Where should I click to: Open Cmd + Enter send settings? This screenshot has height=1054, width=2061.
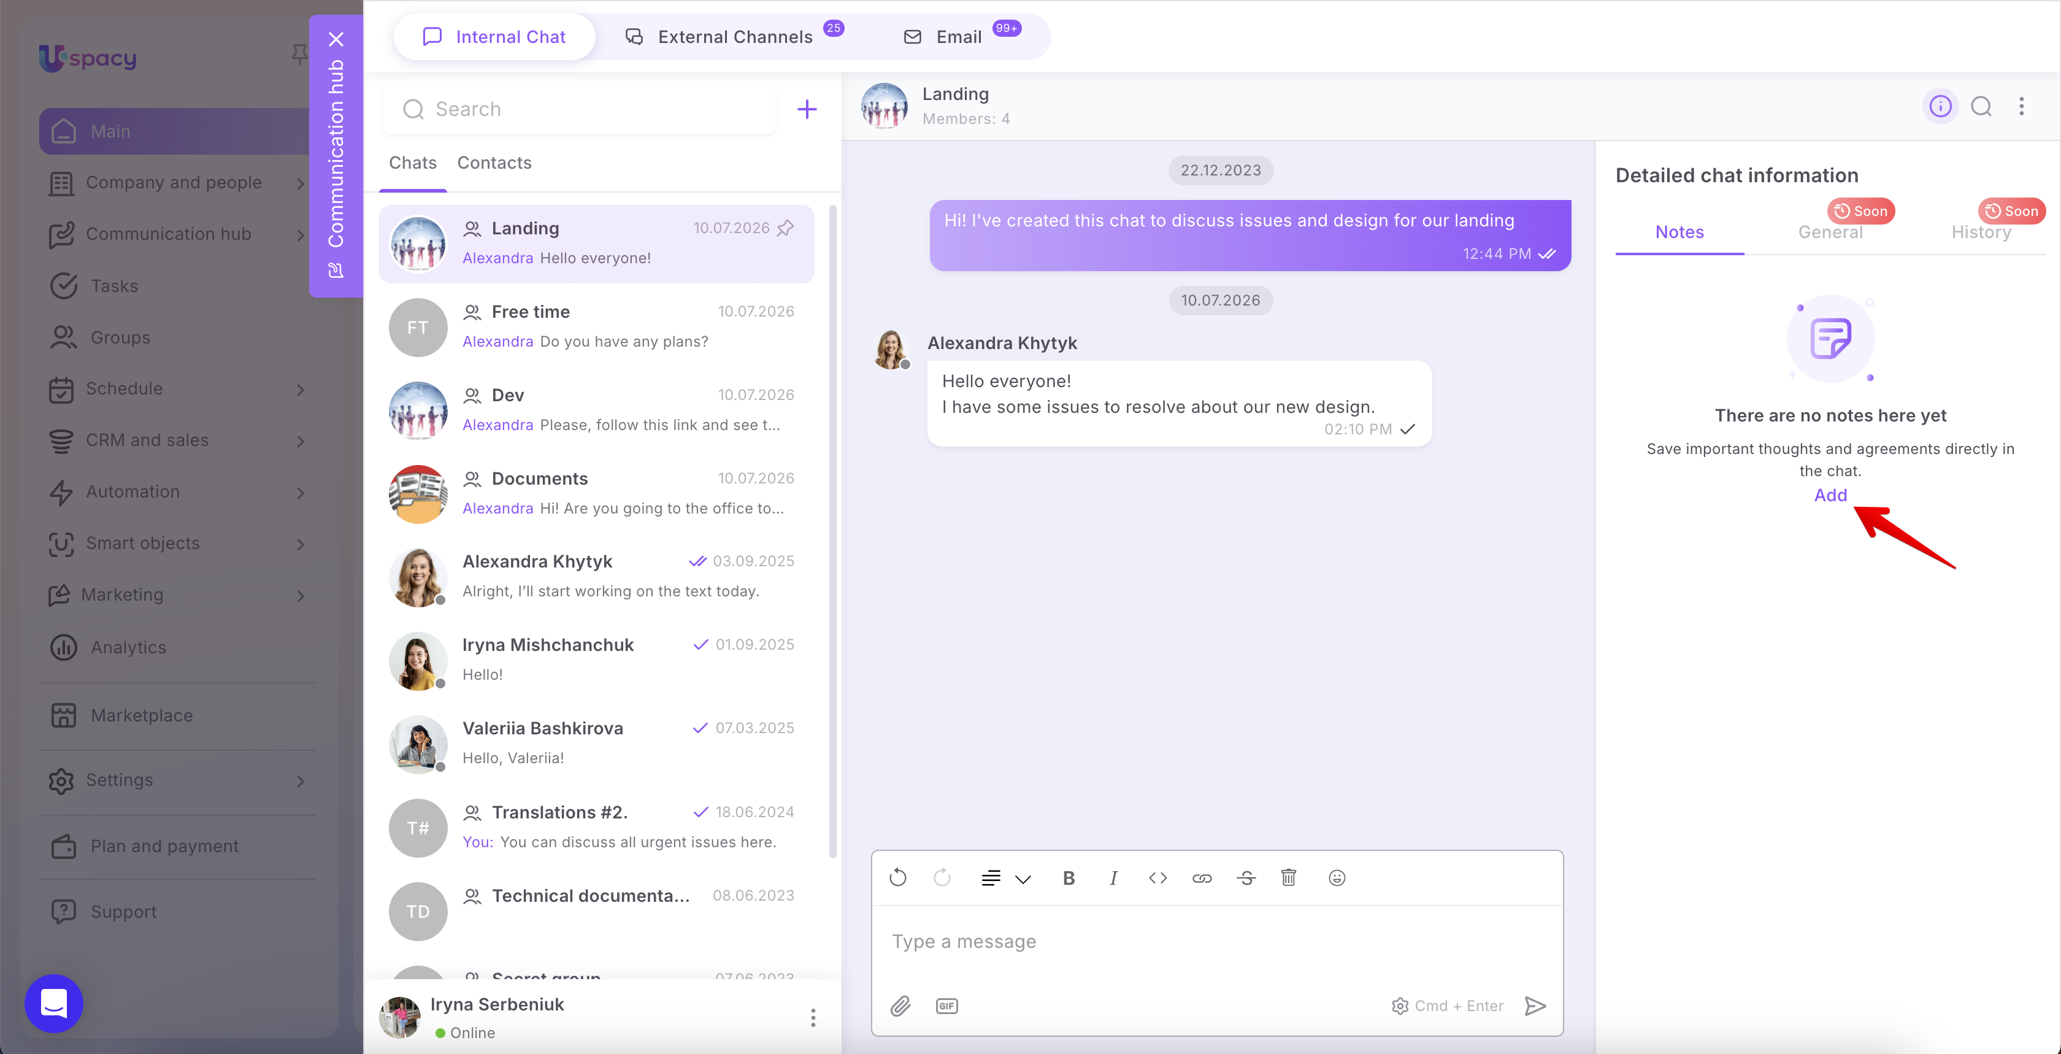(x=1448, y=1006)
